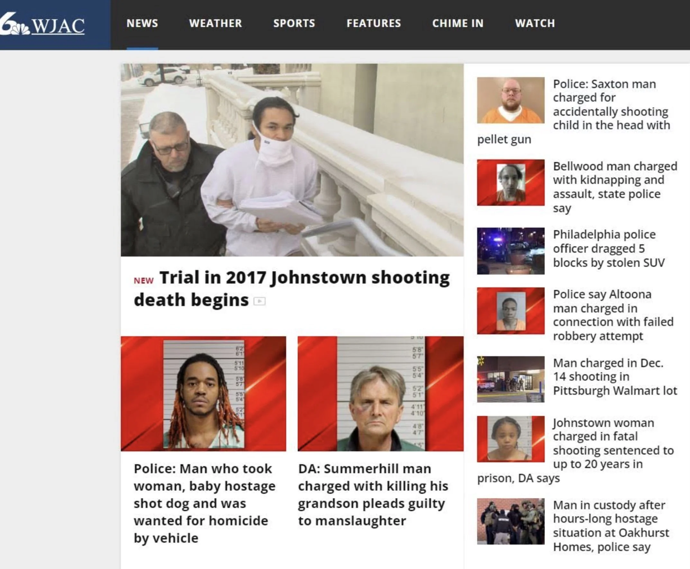This screenshot has height=569, width=690.
Task: Select Chime In in the navigation
Action: [x=458, y=23]
